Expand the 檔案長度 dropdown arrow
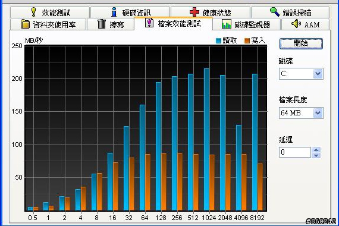The width and height of the screenshot is (339, 226). [318, 112]
